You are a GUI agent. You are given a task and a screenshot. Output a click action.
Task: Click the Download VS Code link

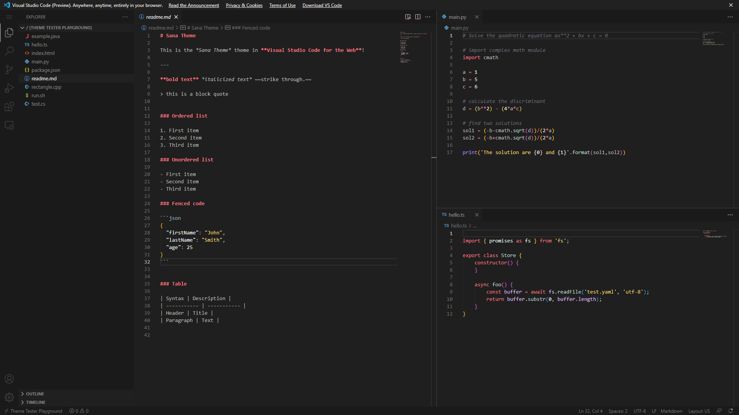(x=322, y=5)
